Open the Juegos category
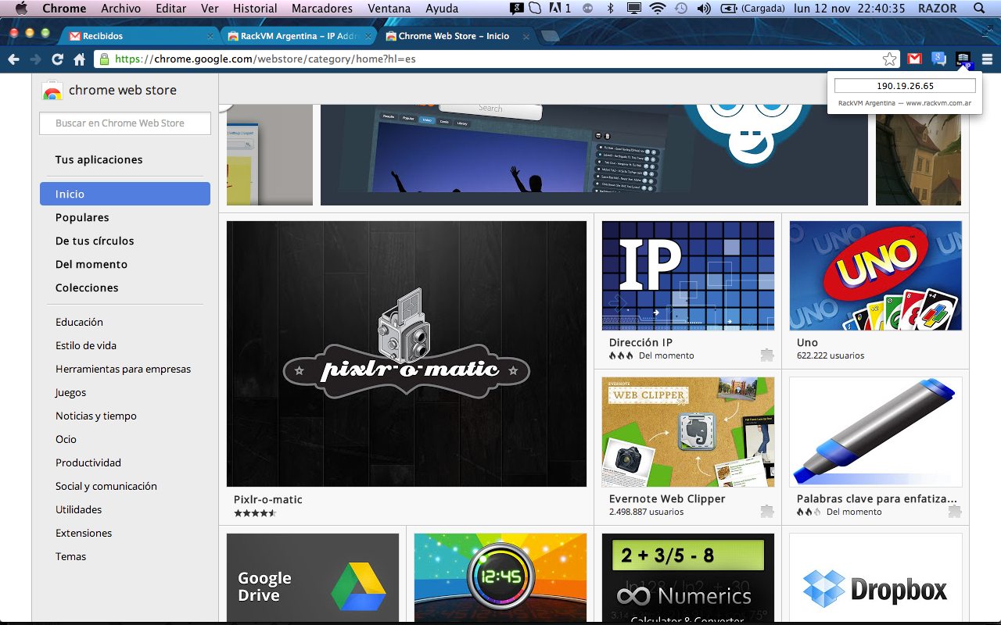Viewport: 1001px width, 625px height. [70, 392]
